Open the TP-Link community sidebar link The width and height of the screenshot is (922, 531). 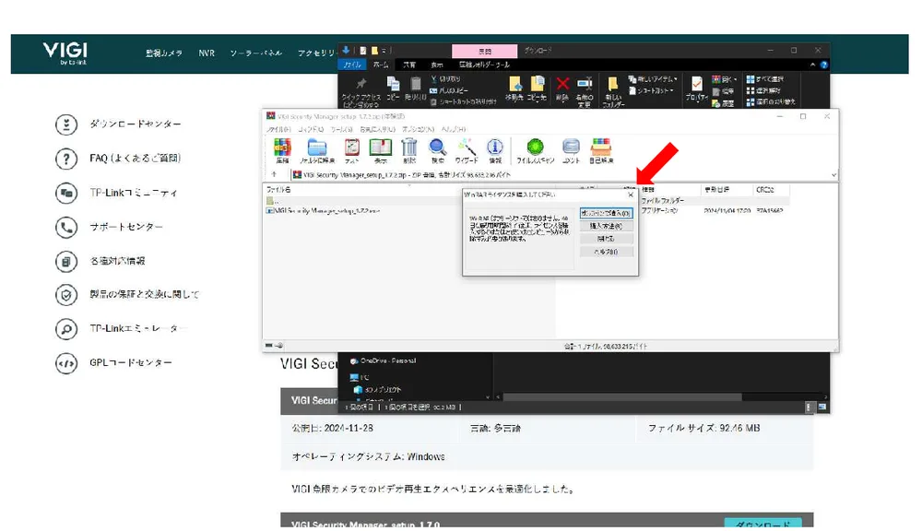[133, 193]
